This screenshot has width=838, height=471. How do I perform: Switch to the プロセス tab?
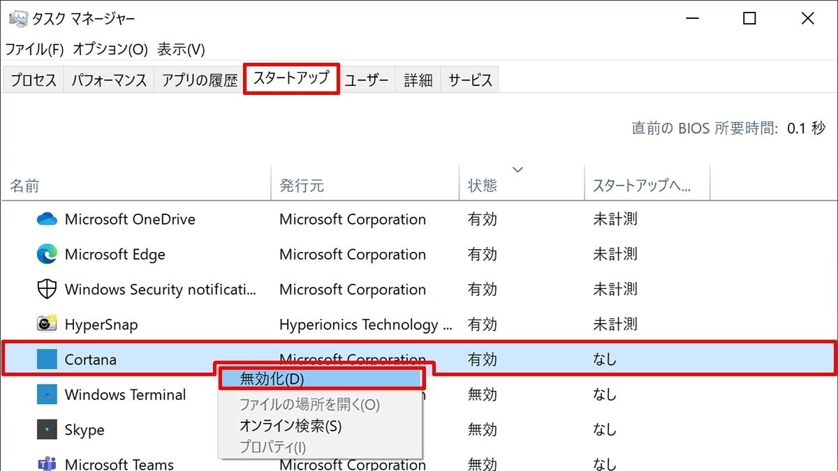point(34,80)
